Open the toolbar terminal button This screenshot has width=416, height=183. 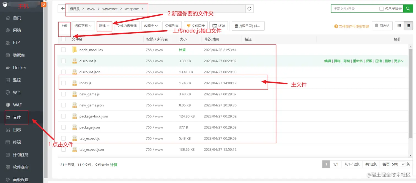pyautogui.click(x=218, y=26)
